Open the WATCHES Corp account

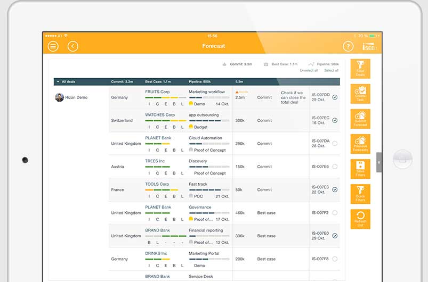pyautogui.click(x=160, y=115)
